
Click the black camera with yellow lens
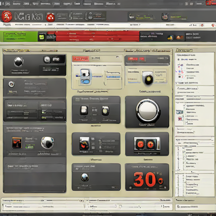pos(148,79)
